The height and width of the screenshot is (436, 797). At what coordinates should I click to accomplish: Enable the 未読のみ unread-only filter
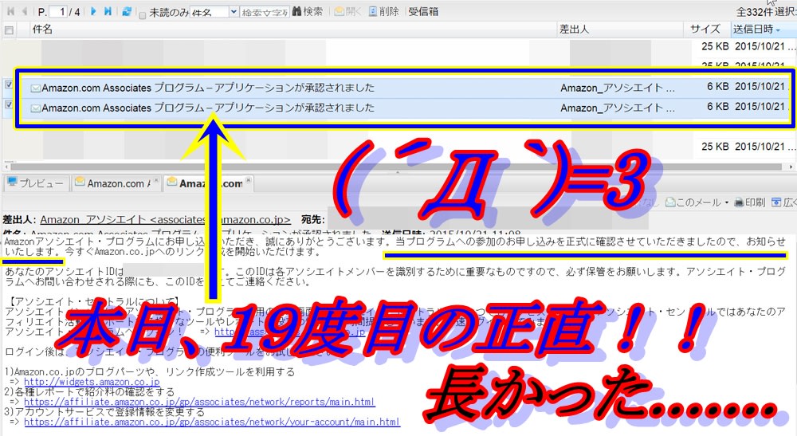(143, 14)
